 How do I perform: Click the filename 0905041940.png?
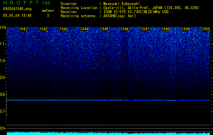point(17,9)
